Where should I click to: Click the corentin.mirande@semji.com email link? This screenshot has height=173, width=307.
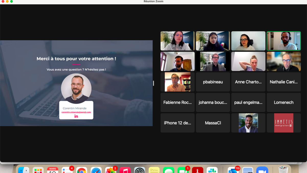76,112
